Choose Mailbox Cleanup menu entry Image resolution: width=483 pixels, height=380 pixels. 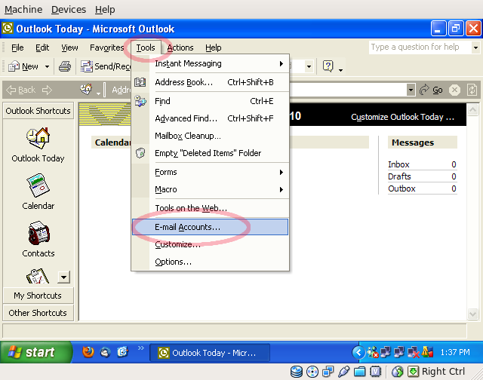(x=211, y=136)
